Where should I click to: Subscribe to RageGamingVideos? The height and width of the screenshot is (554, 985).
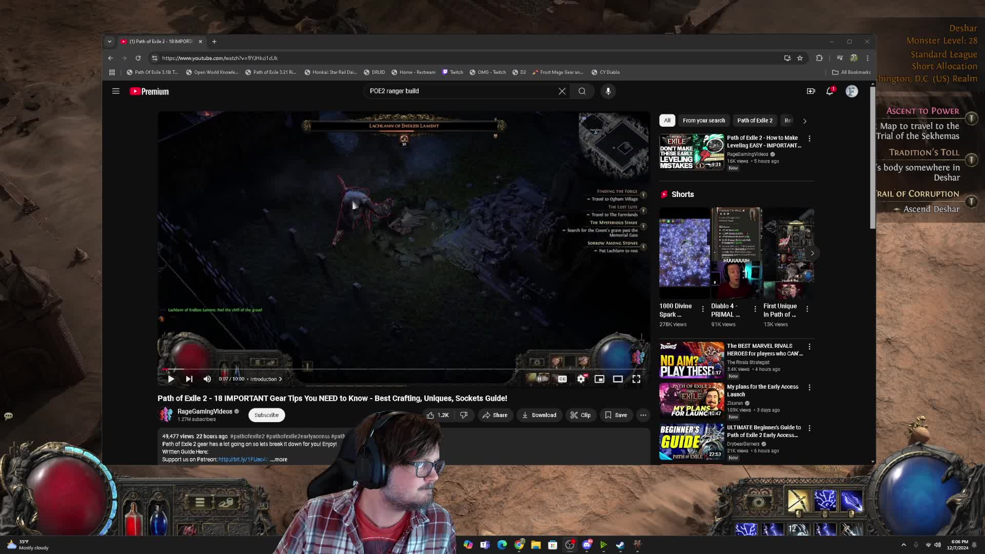[x=267, y=415]
